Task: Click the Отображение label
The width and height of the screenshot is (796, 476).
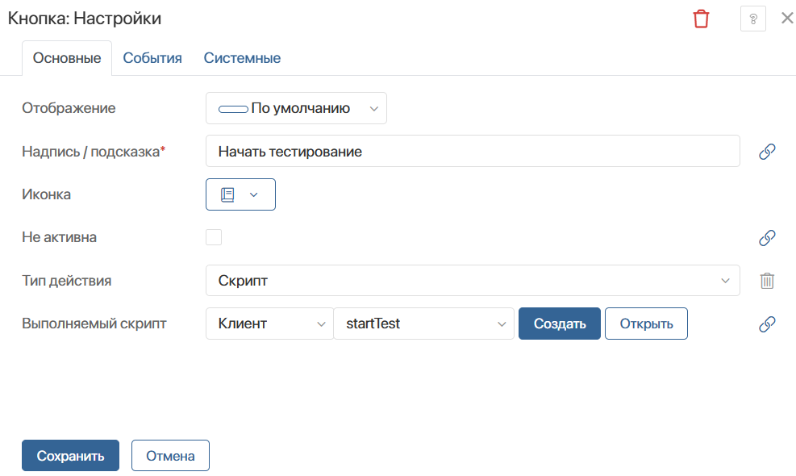Action: click(69, 108)
